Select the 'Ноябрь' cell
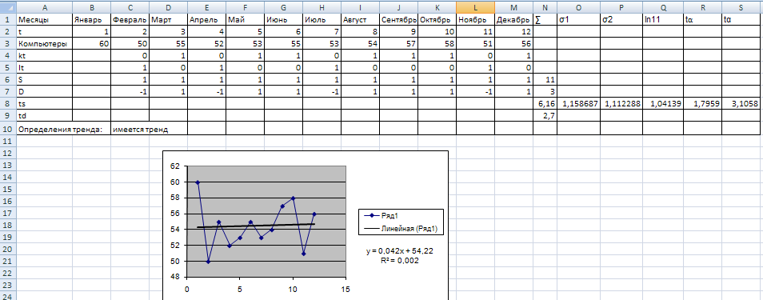 click(x=475, y=19)
